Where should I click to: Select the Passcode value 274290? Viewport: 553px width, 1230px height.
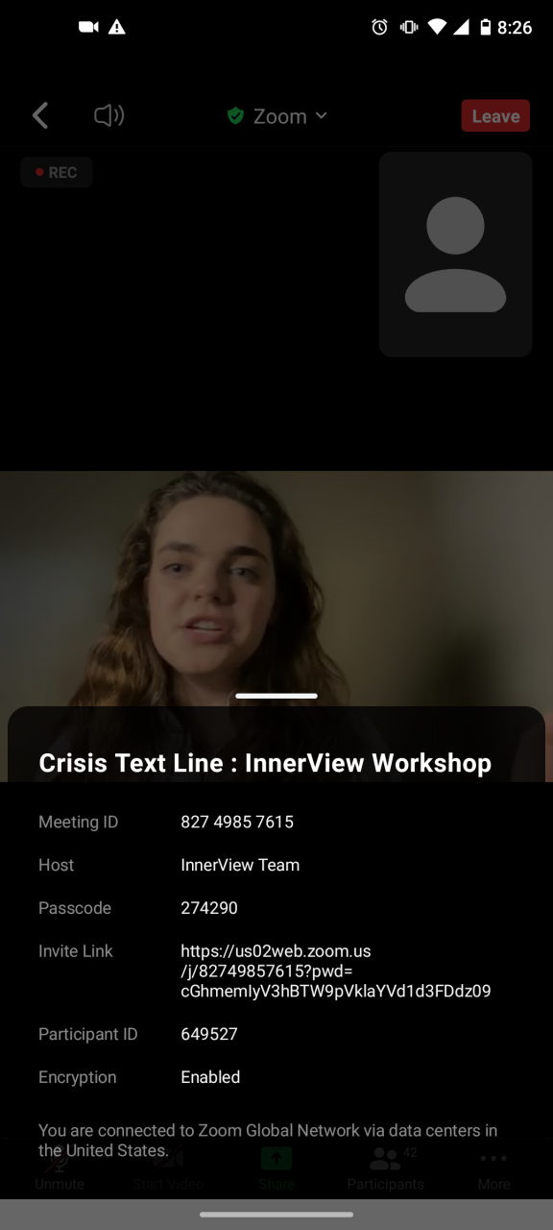(209, 908)
